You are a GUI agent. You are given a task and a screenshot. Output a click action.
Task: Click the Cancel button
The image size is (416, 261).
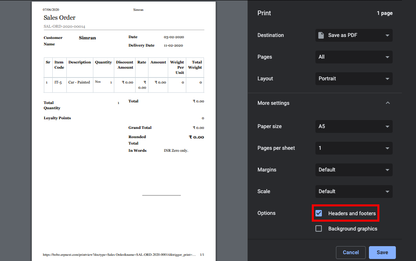point(350,252)
